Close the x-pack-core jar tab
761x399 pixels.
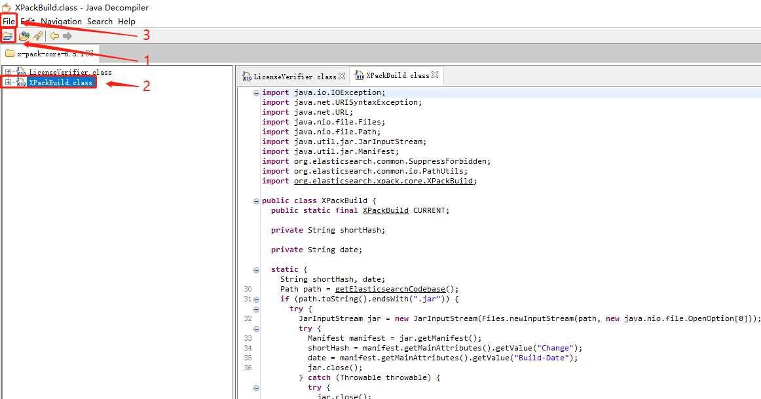(90, 53)
